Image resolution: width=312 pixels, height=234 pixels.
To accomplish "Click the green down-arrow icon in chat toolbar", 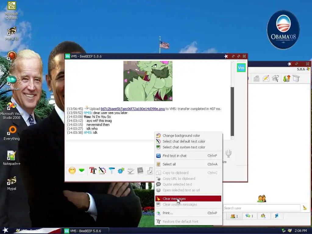I will tap(82, 171).
